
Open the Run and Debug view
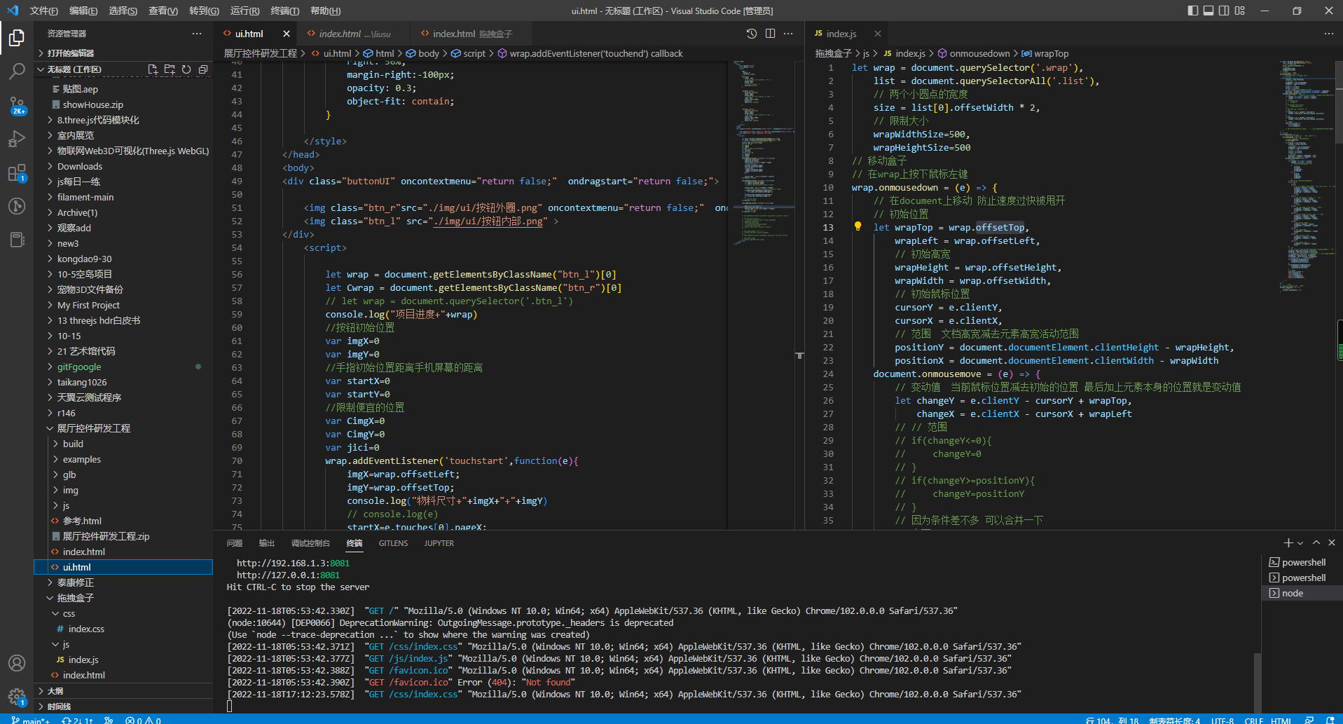click(x=17, y=139)
